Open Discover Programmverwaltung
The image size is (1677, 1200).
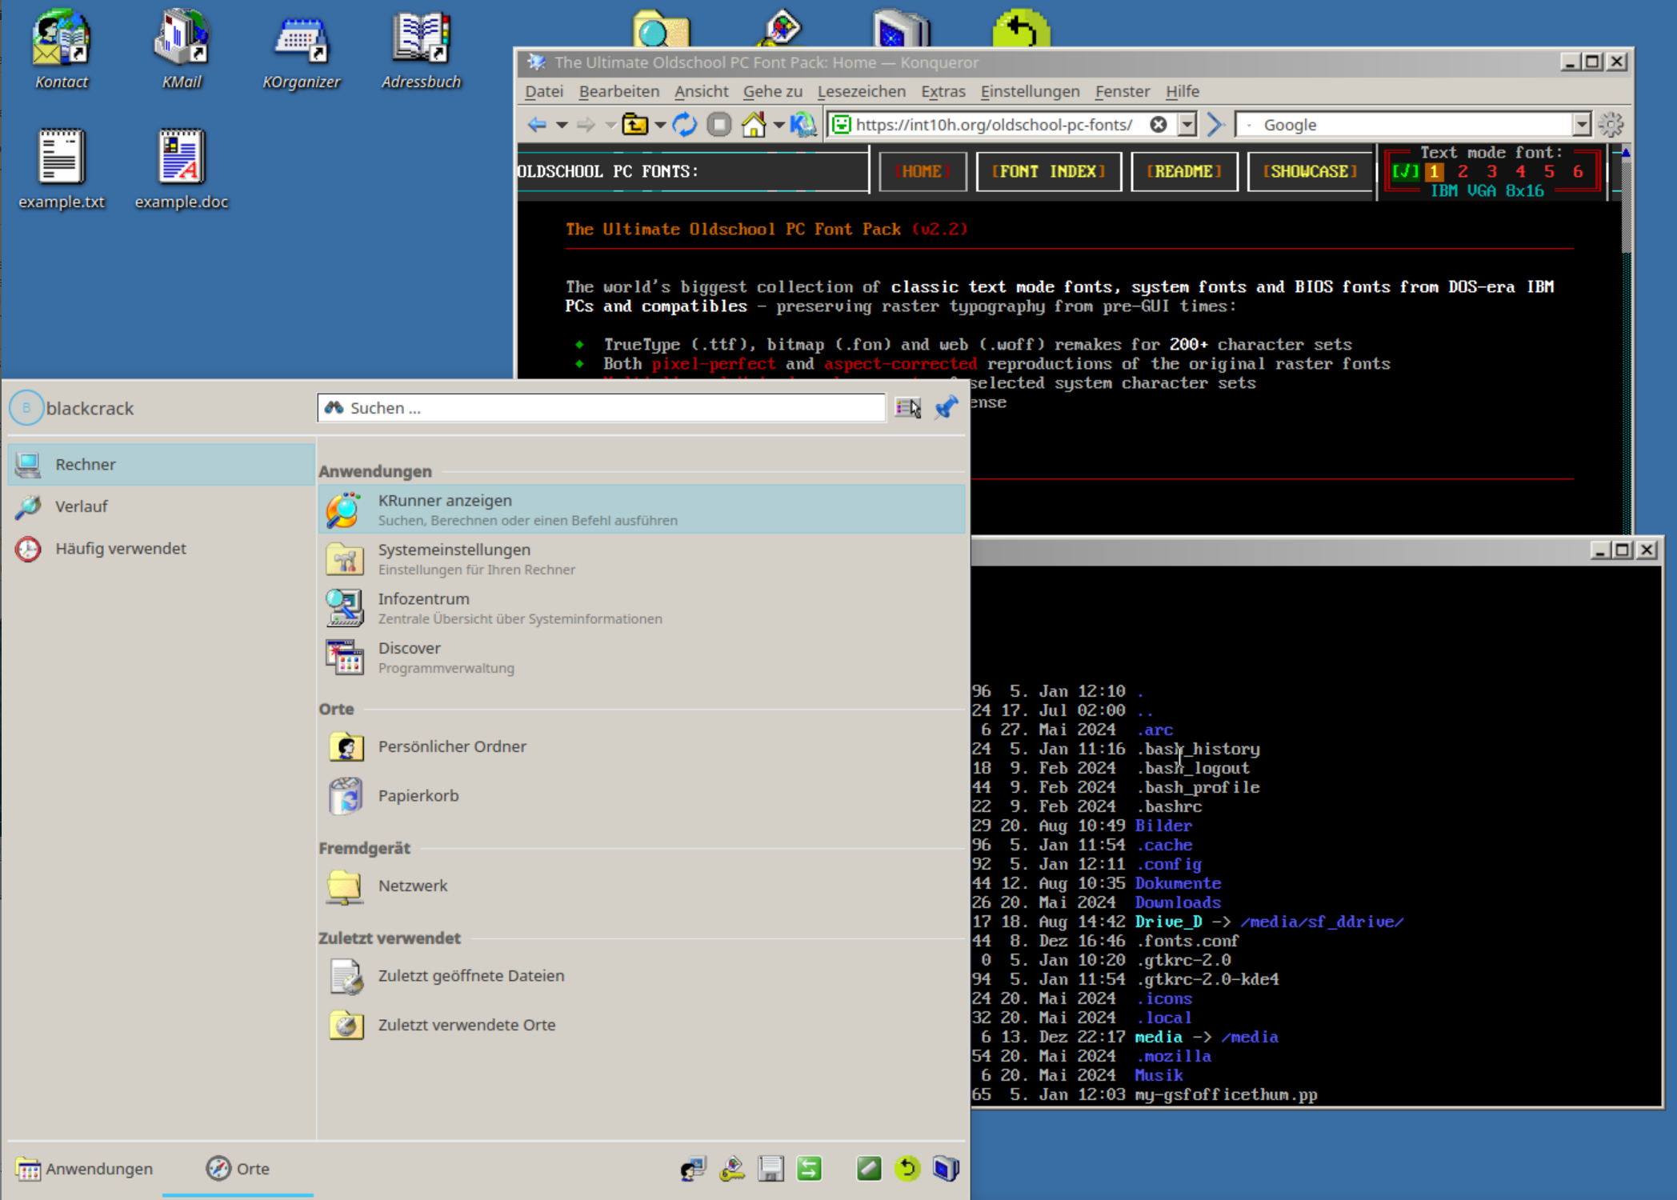(642, 657)
